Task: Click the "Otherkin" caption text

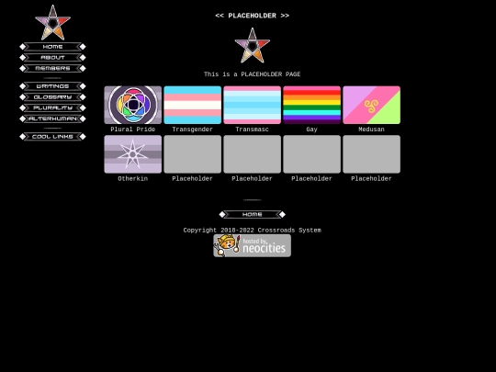Action: point(133,179)
